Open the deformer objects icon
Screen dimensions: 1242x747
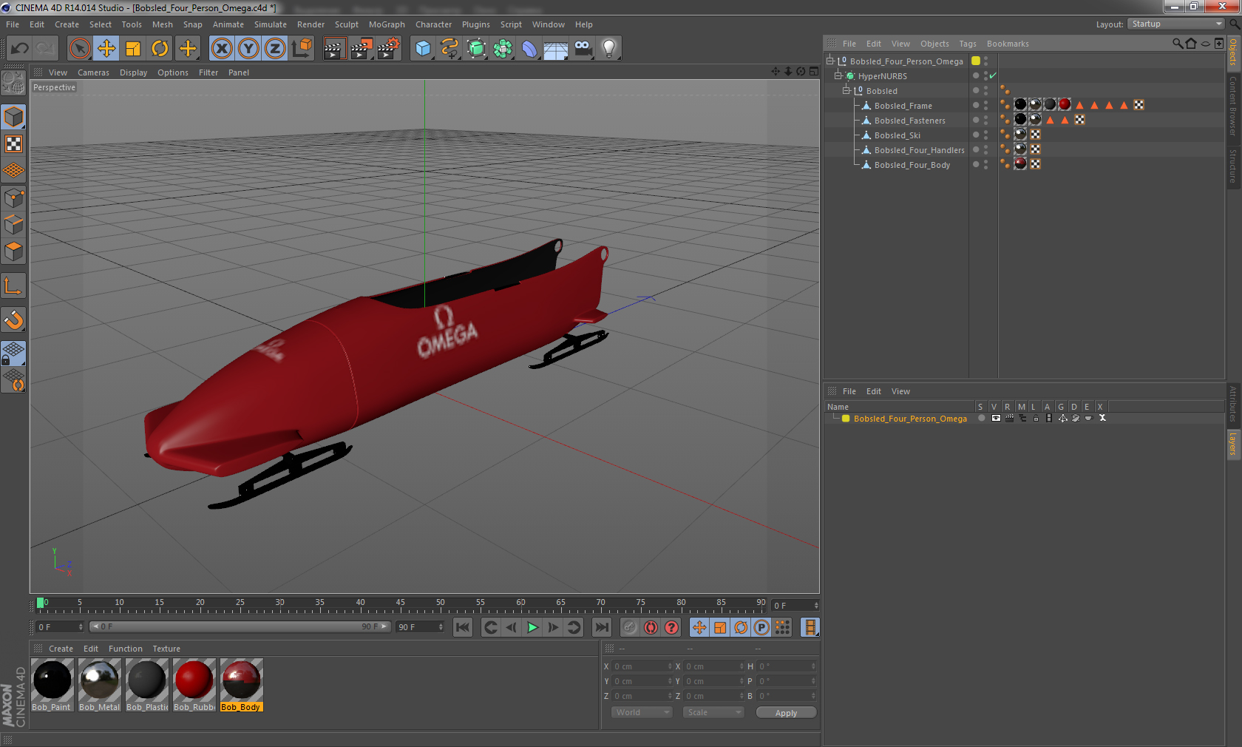[x=529, y=49]
